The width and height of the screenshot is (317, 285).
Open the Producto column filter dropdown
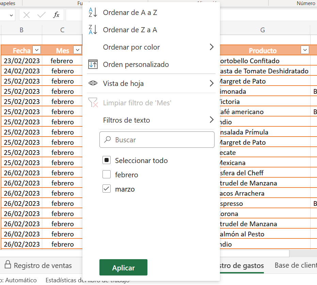305,50
